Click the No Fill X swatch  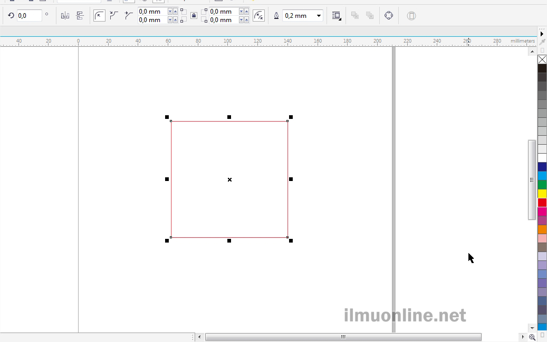pos(542,59)
